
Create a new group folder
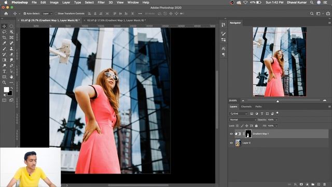[x=313, y=184]
